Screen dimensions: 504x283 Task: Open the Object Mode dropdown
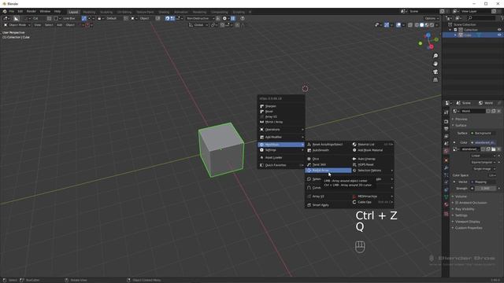click(17, 25)
